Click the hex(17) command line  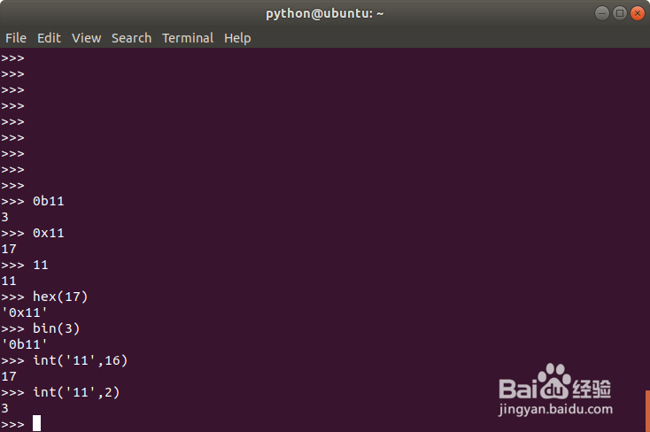tap(60, 297)
